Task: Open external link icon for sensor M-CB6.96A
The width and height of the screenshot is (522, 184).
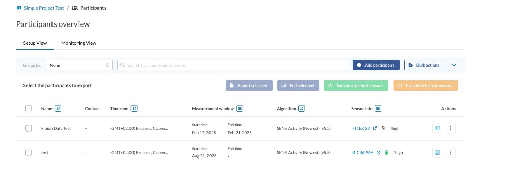Action: point(379,153)
